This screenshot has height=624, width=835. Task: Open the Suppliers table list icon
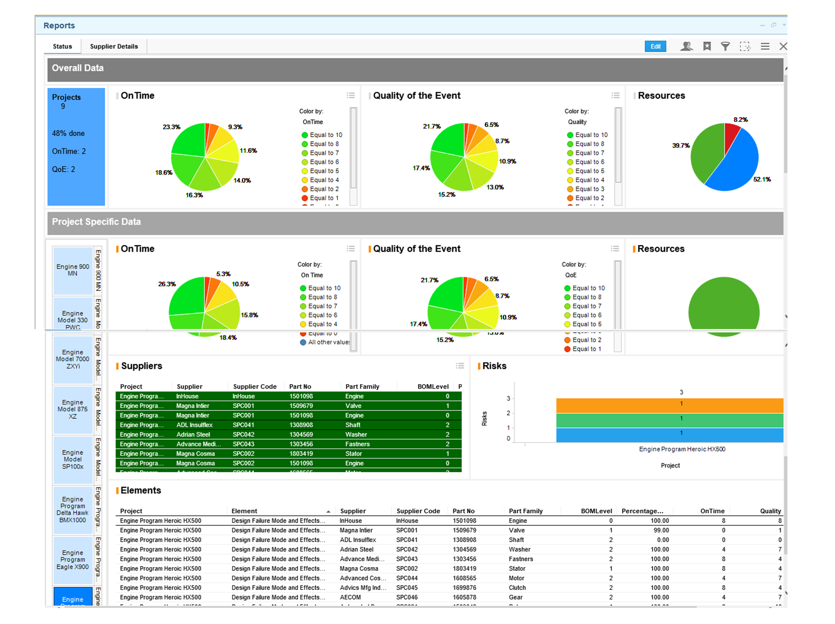460,366
